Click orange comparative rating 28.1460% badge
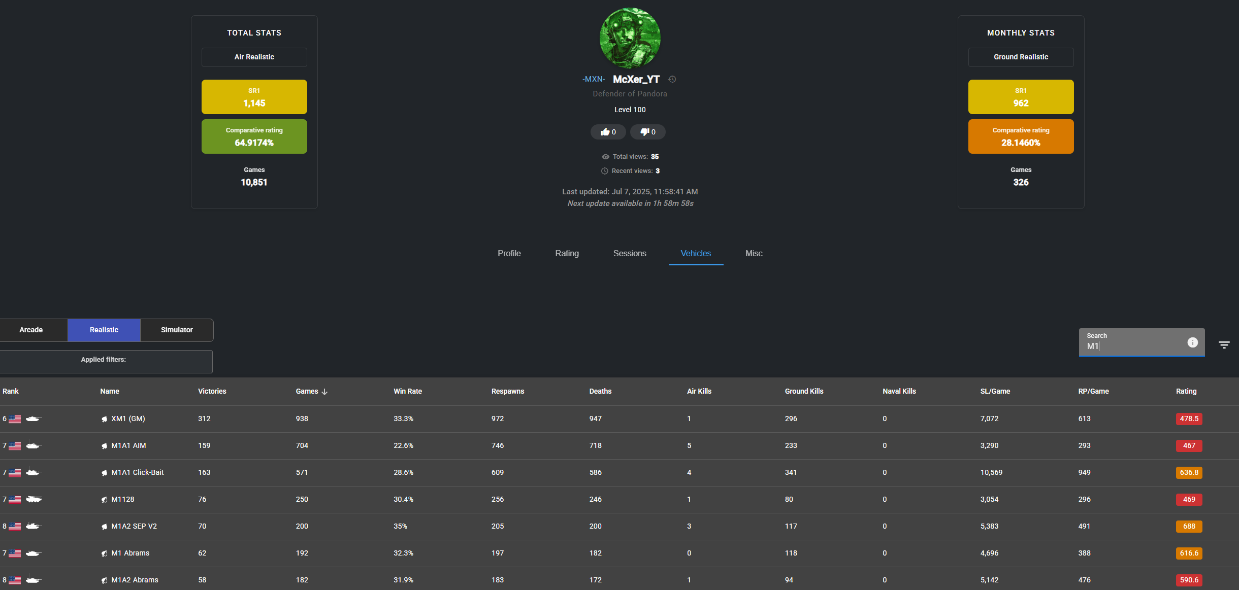Image resolution: width=1239 pixels, height=590 pixels. (1021, 136)
